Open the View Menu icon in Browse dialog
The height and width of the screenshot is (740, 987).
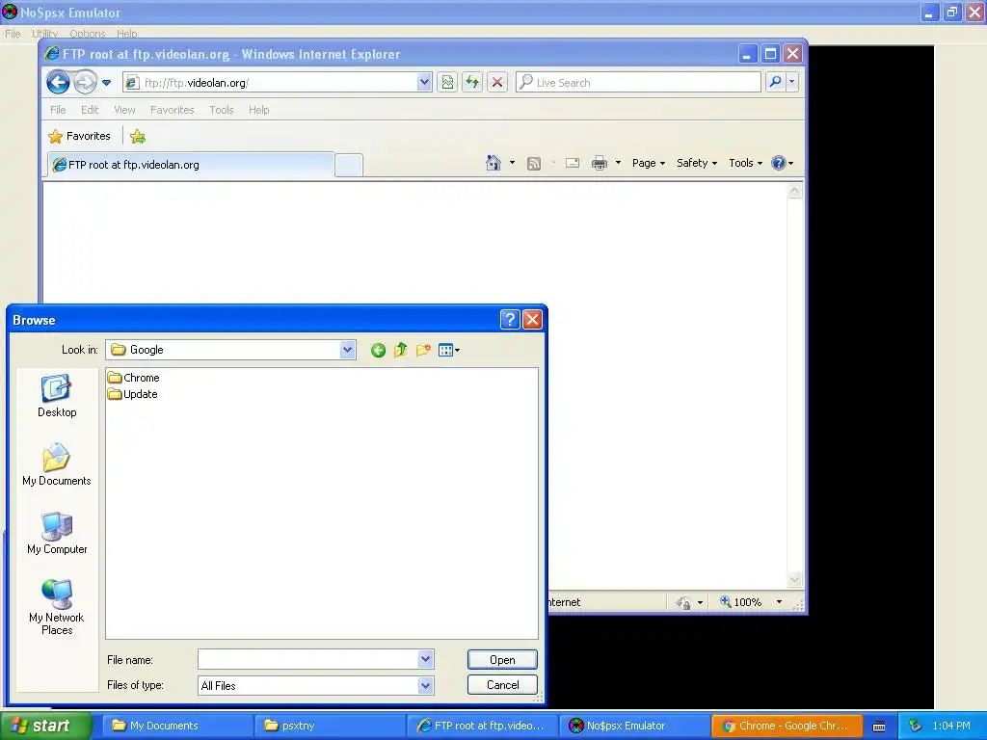(449, 350)
